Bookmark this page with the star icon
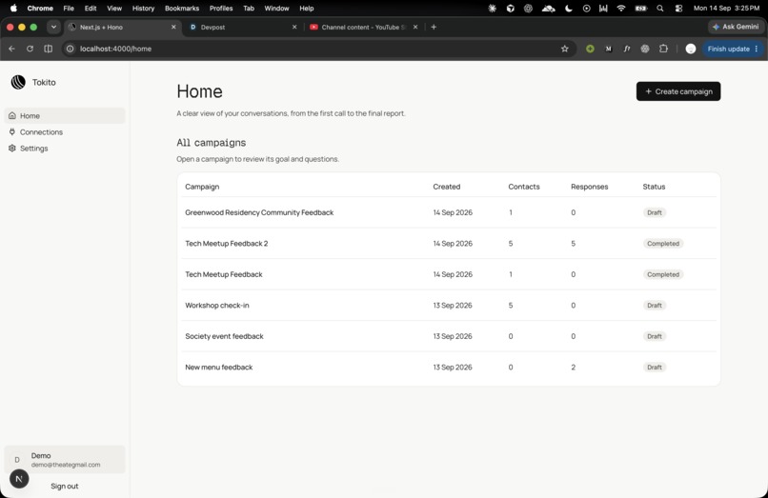Viewport: 768px width, 498px height. pyautogui.click(x=565, y=49)
